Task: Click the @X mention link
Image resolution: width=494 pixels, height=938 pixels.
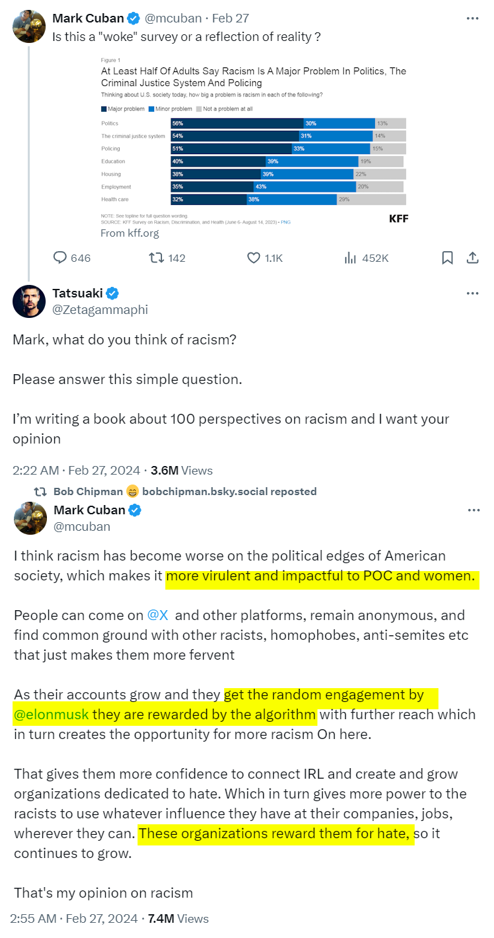Action: click(157, 615)
